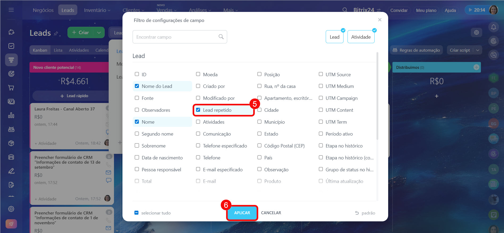The image size is (504, 233).
Task: Open the online store cart sidebar icon
Action: 11,88
